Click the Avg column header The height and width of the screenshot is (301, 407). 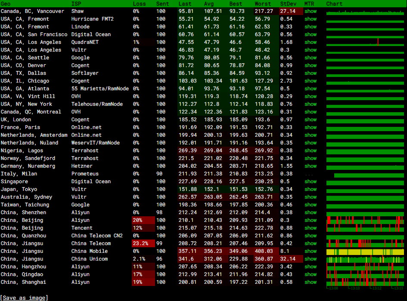pyautogui.click(x=209, y=4)
